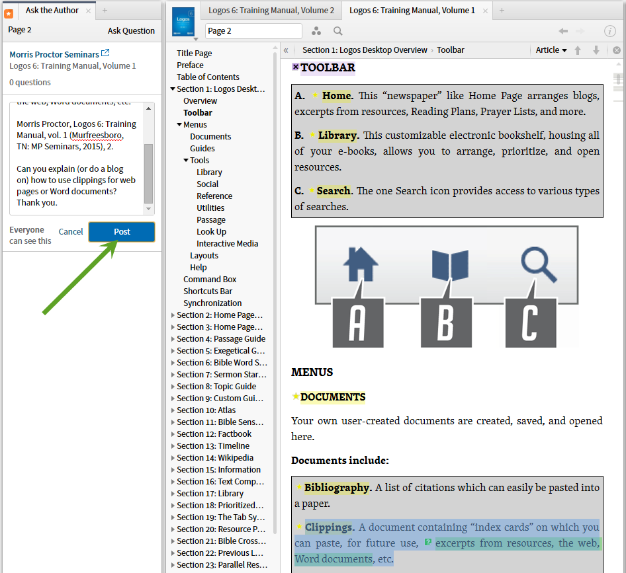Close the locator bar with X icon
Screen dimensions: 626x573
[617, 50]
